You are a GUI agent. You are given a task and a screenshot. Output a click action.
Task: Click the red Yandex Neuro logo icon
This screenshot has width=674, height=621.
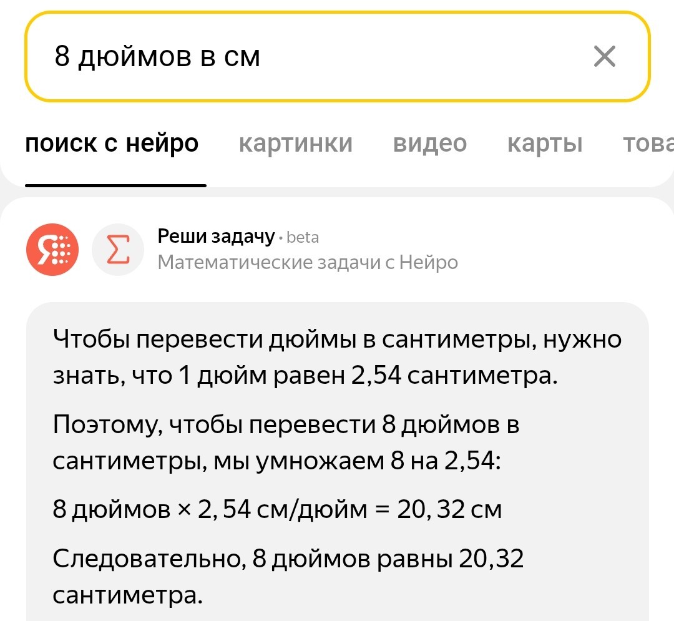52,249
